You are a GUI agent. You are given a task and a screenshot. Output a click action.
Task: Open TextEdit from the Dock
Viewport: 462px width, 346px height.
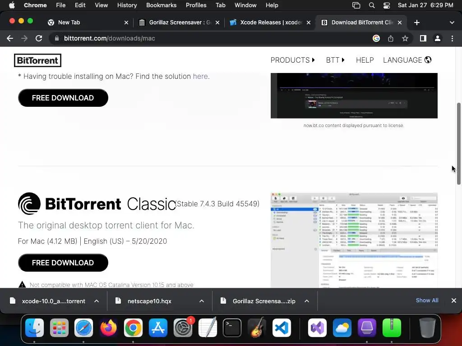click(x=208, y=328)
